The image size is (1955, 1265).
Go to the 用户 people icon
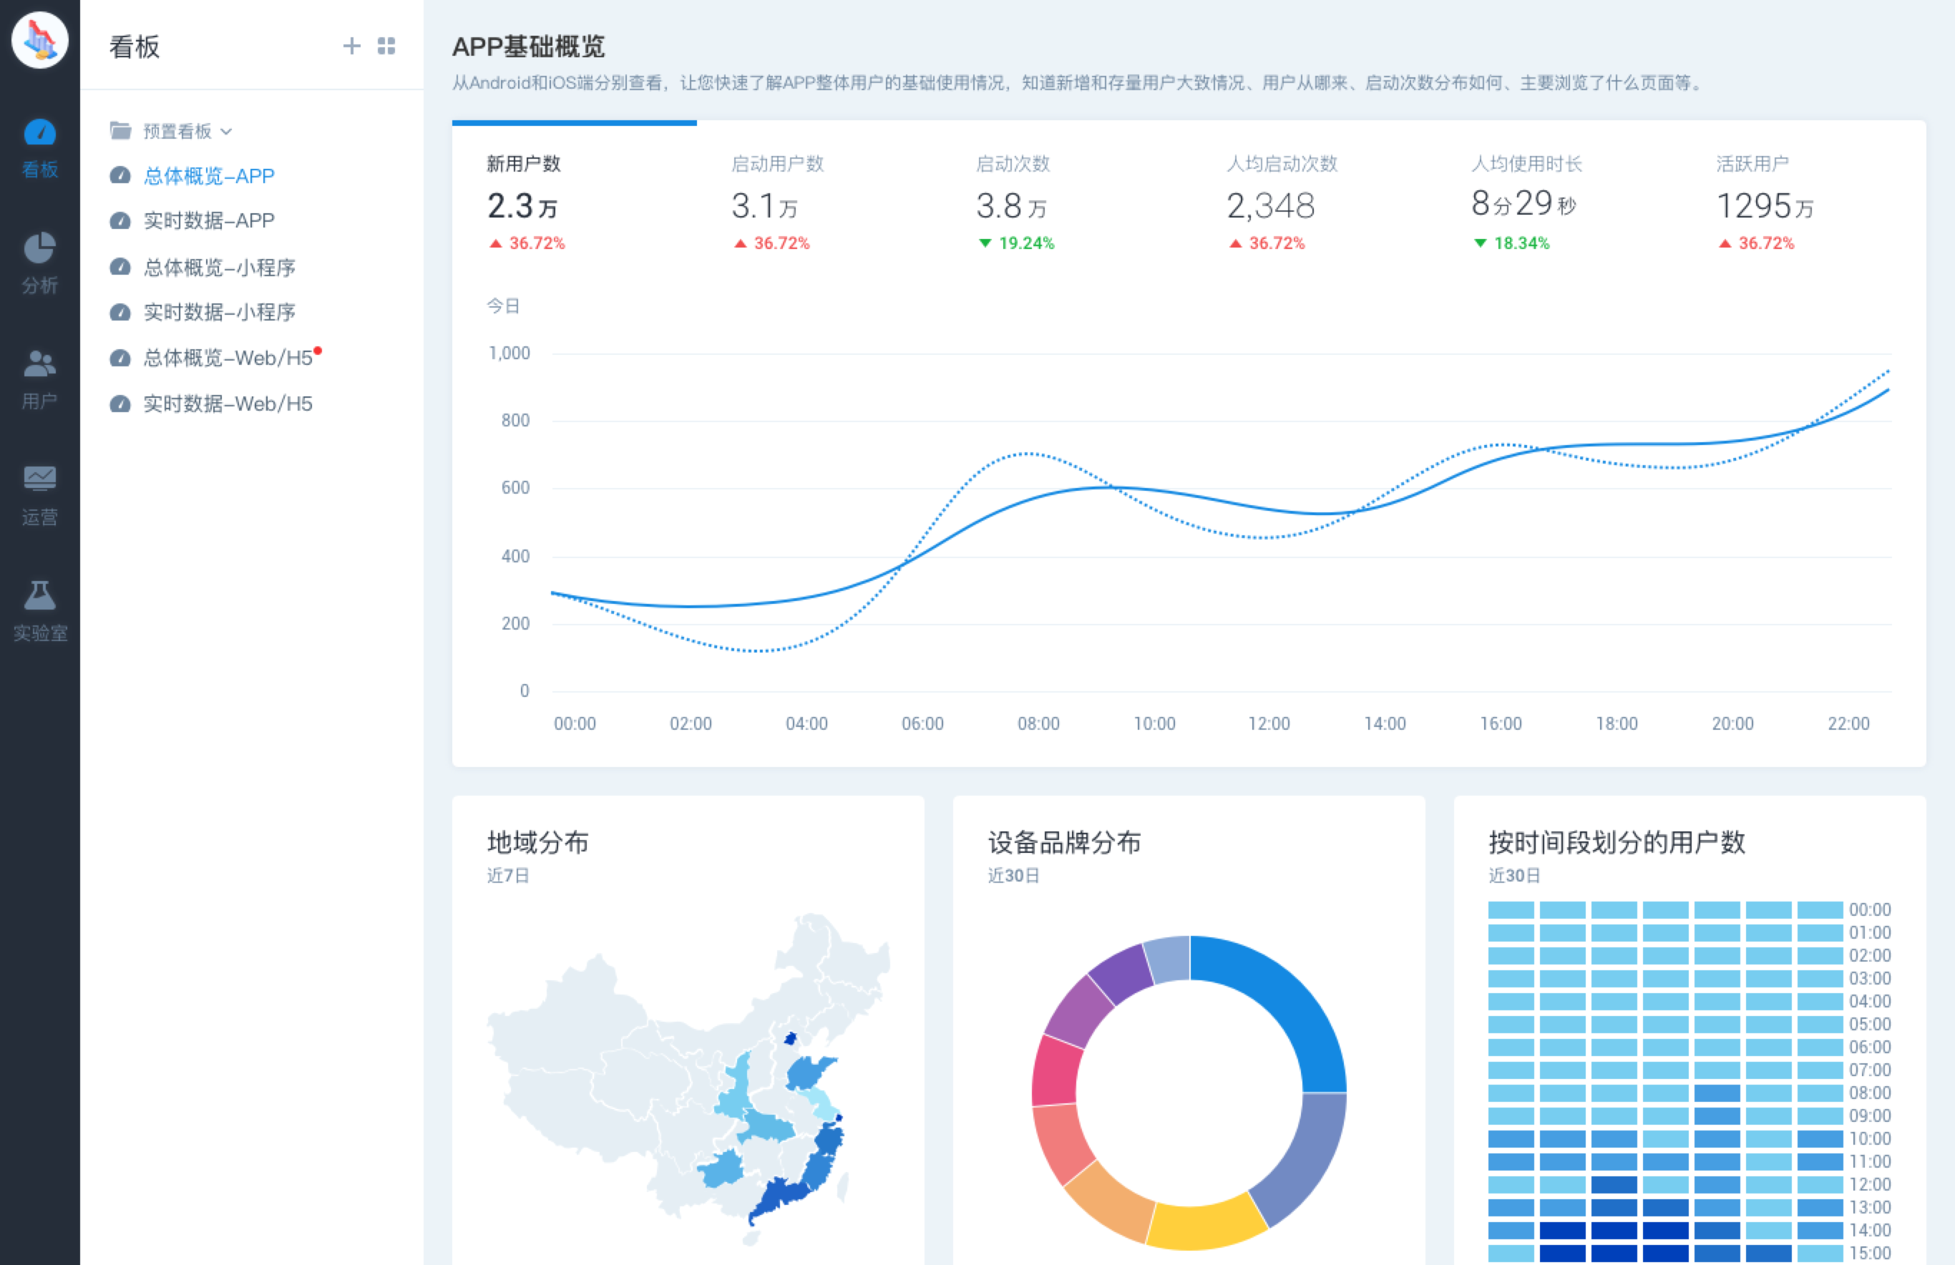coord(39,364)
